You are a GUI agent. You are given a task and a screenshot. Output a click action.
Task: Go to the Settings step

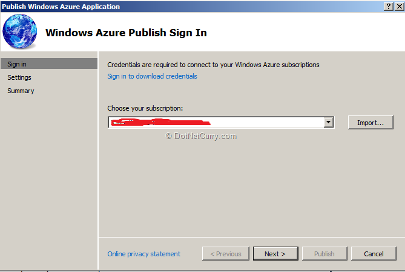click(x=19, y=77)
